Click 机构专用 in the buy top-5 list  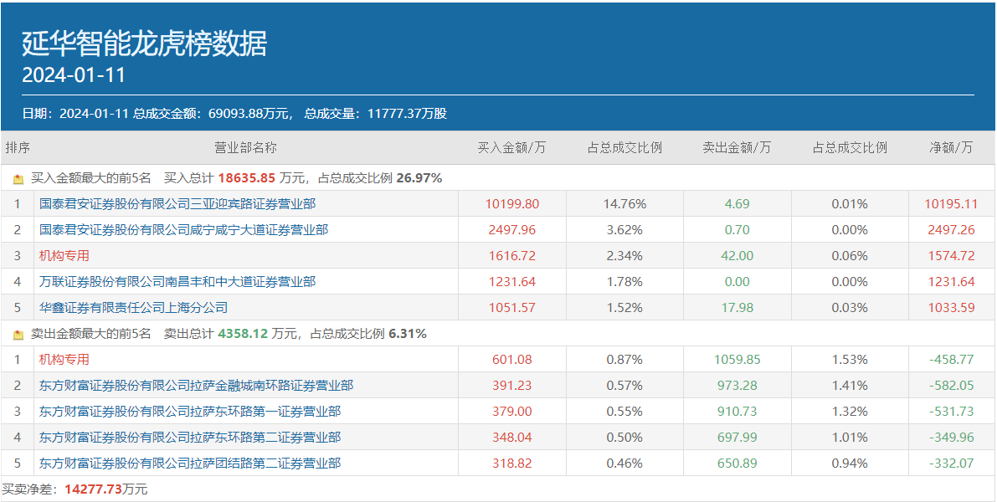tap(64, 256)
